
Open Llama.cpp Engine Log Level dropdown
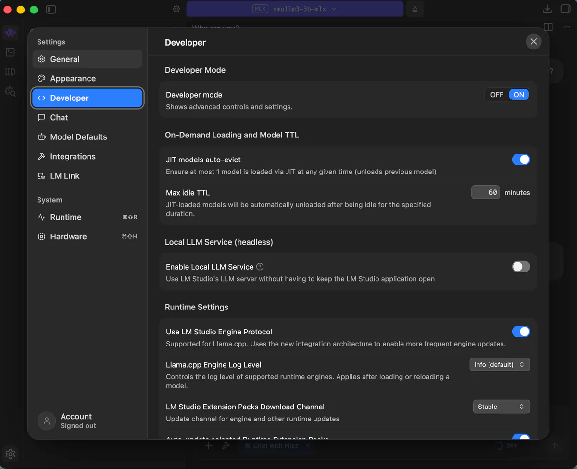pos(500,364)
